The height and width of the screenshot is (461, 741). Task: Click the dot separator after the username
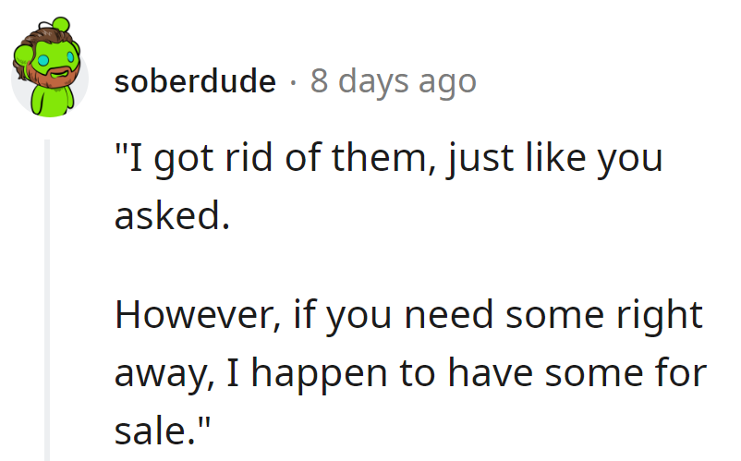coord(293,82)
